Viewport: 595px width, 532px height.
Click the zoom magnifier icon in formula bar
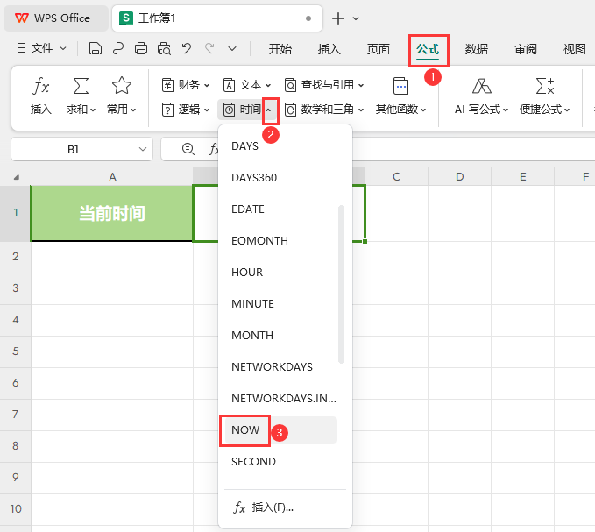[x=188, y=149]
